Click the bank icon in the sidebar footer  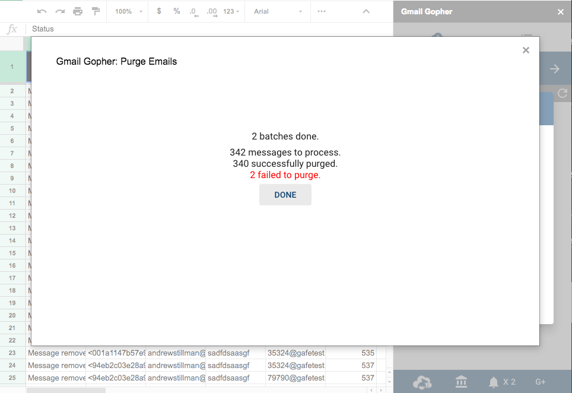461,382
